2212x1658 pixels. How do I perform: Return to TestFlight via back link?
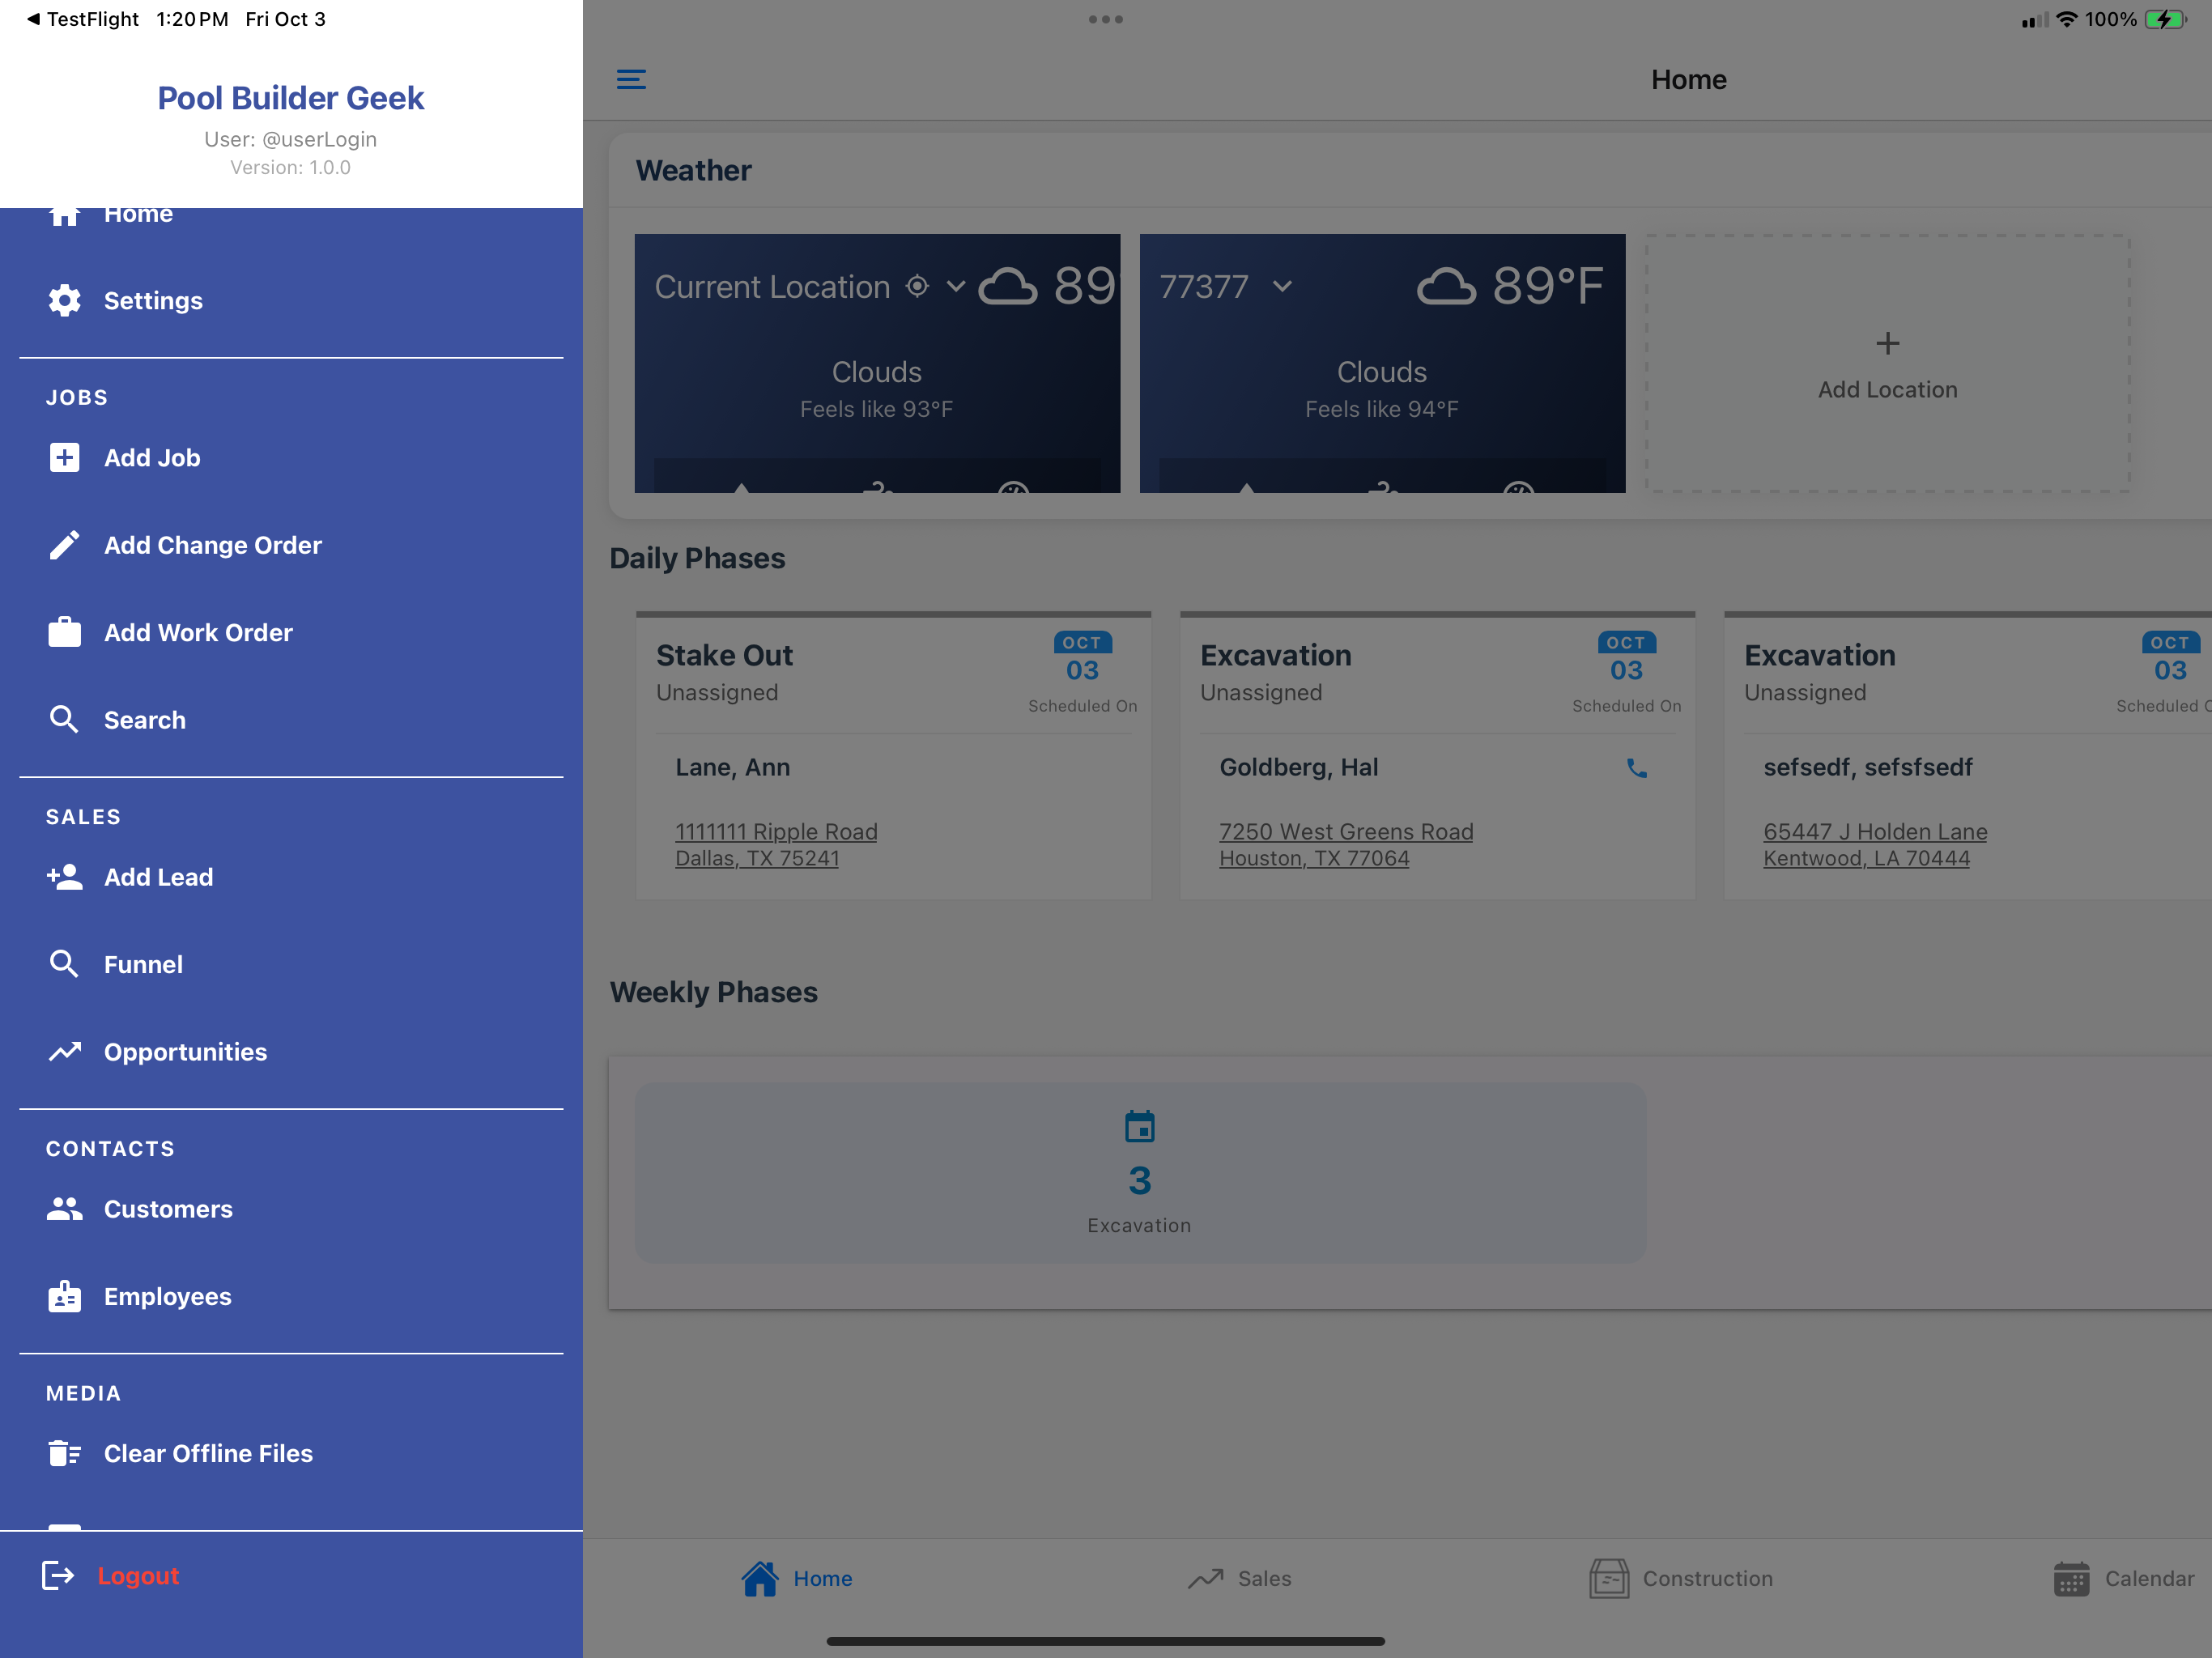pos(82,19)
